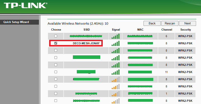
Task: Click the Choose column header
Action: (56, 29)
